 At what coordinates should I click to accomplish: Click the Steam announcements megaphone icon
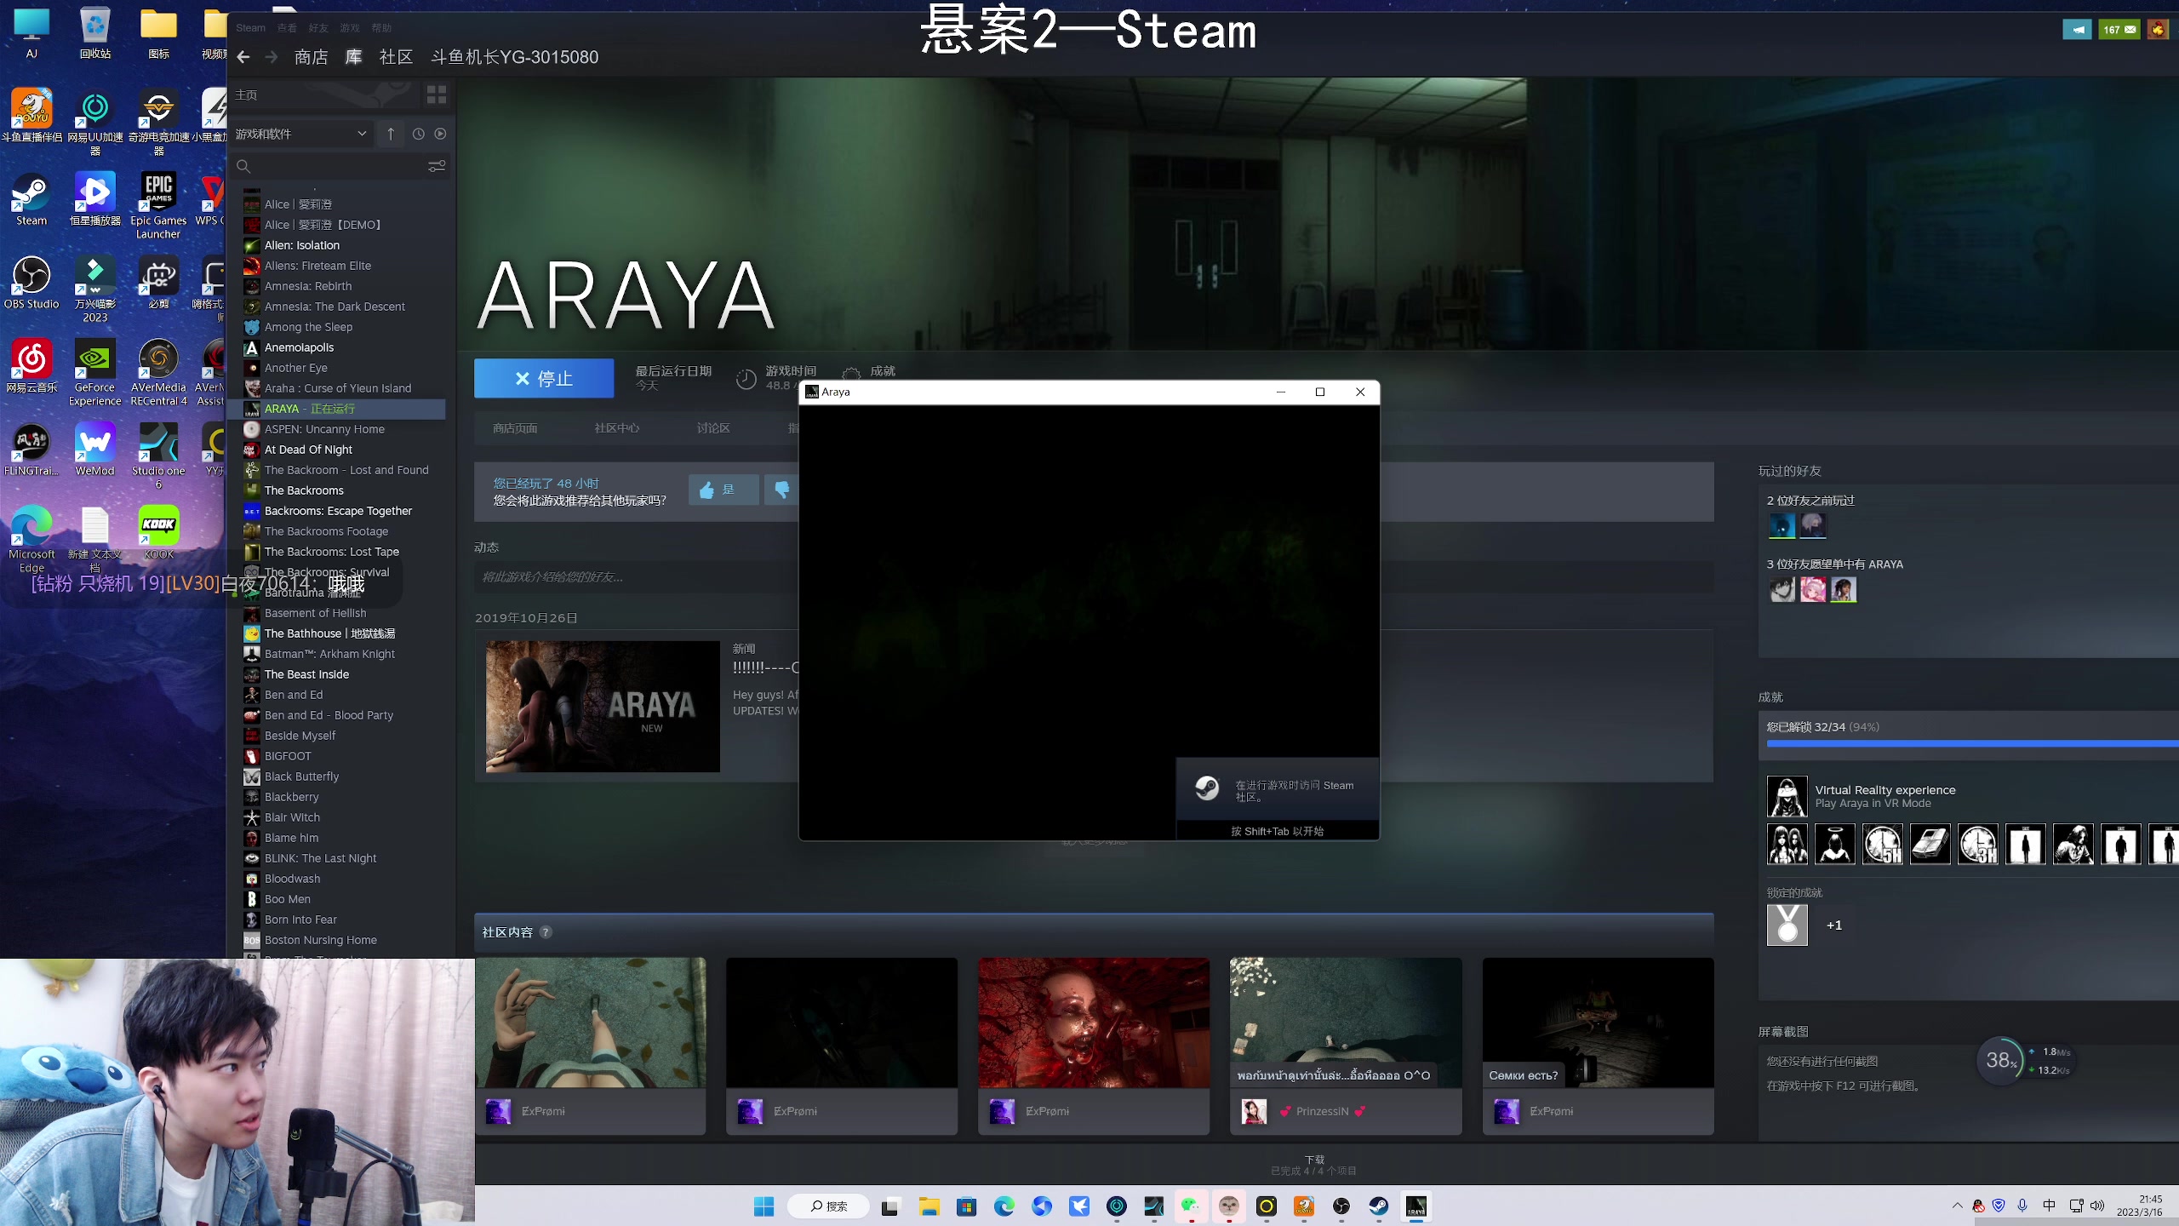[2077, 30]
